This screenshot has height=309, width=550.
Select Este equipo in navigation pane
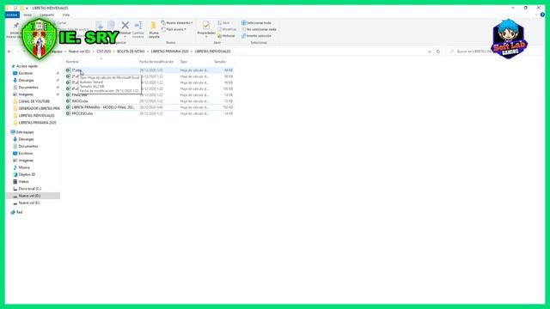click(25, 132)
